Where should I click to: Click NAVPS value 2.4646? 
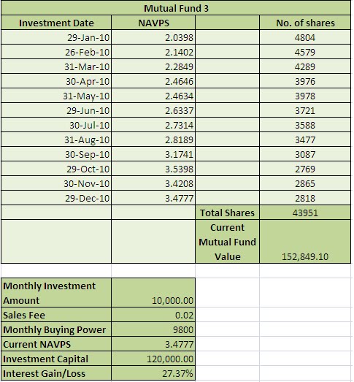pos(153,81)
